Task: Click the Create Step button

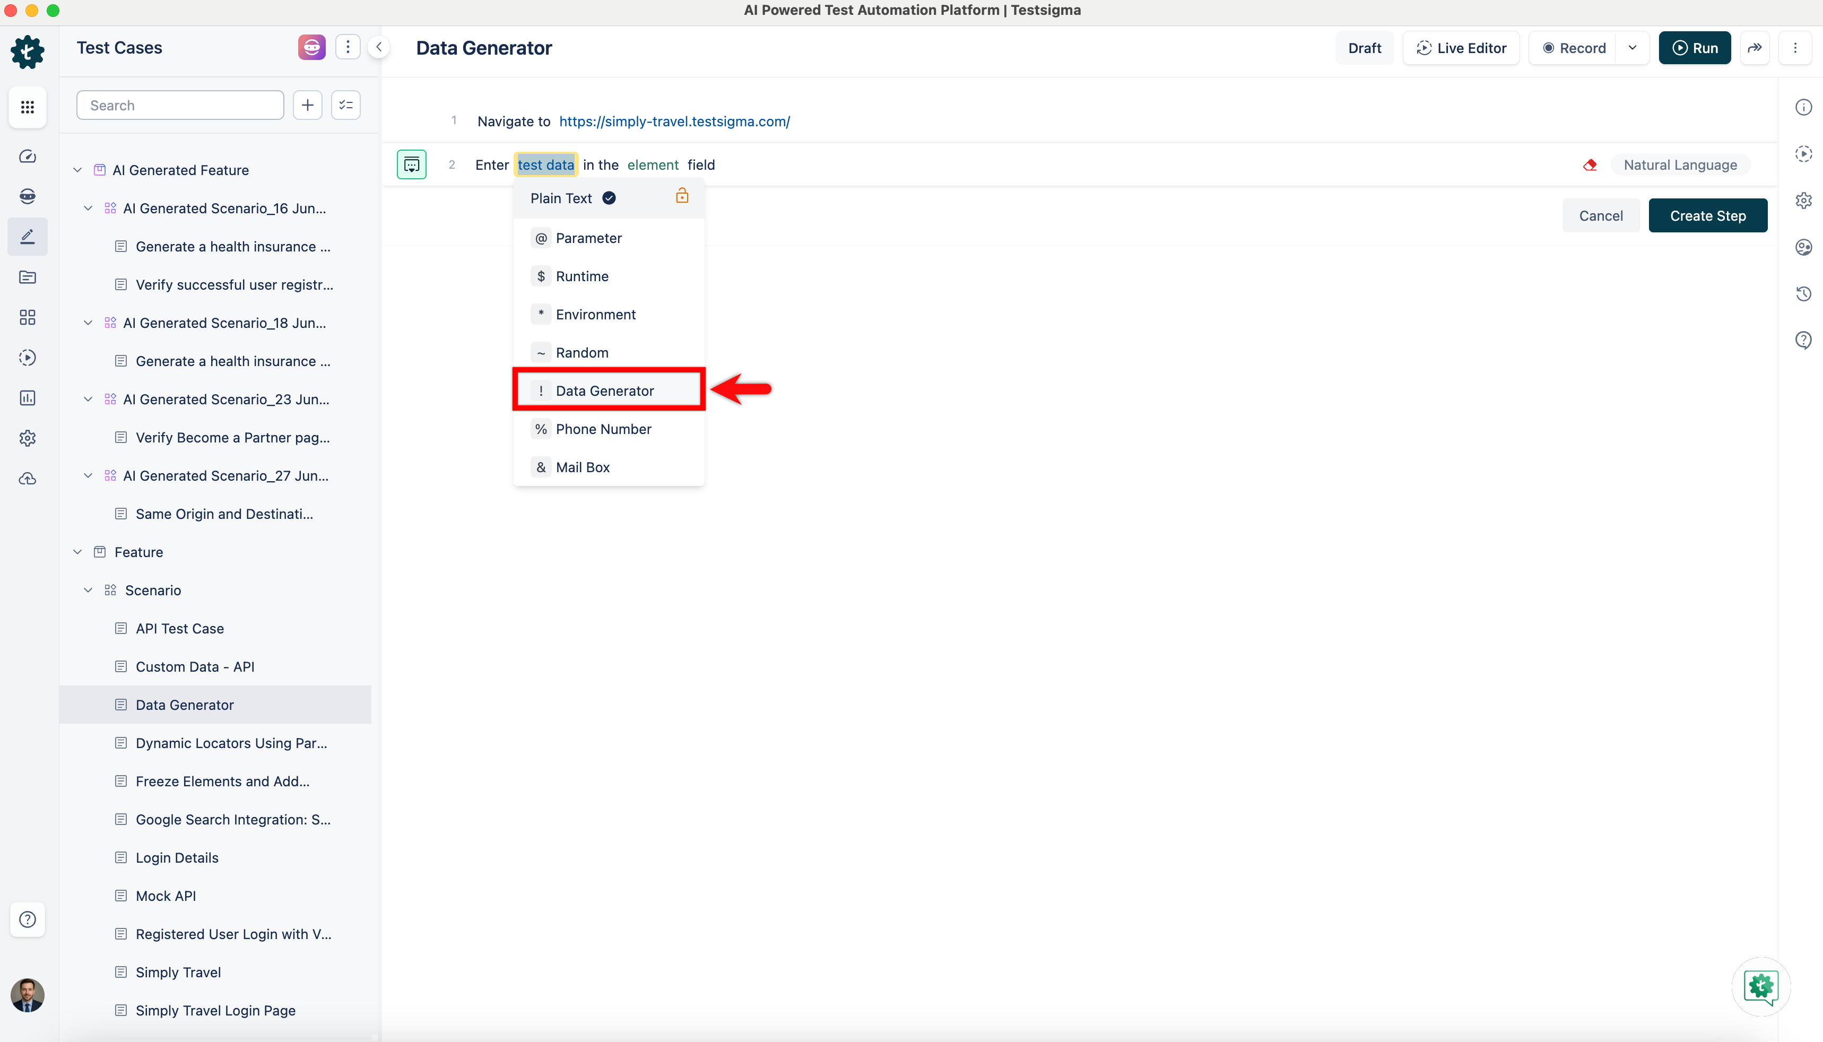Action: point(1707,215)
